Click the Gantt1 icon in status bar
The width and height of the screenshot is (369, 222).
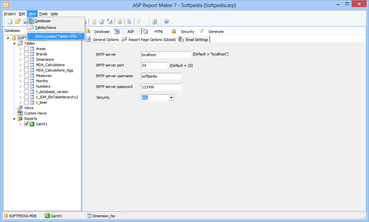(47, 216)
